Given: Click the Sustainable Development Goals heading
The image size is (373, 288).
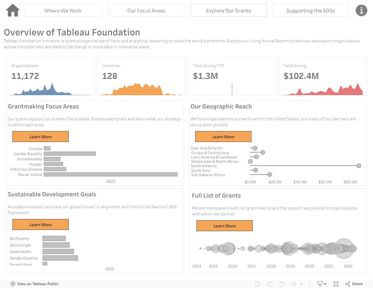Looking at the screenshot, I should (52, 194).
